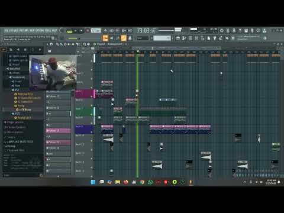Select the Zoom tool in playlist toolbar
This screenshot has width=284, height=213.
tap(85, 44)
